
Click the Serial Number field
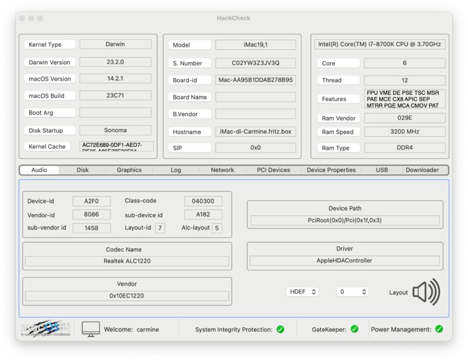click(256, 63)
